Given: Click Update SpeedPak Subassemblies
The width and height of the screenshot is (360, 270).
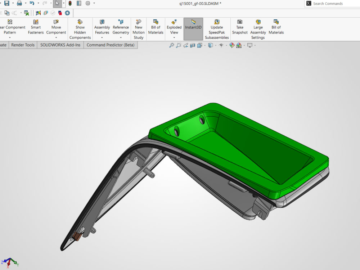Looking at the screenshot, I should tap(217, 29).
